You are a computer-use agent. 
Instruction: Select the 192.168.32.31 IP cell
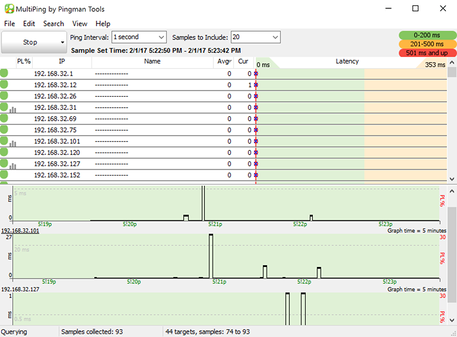coord(55,107)
